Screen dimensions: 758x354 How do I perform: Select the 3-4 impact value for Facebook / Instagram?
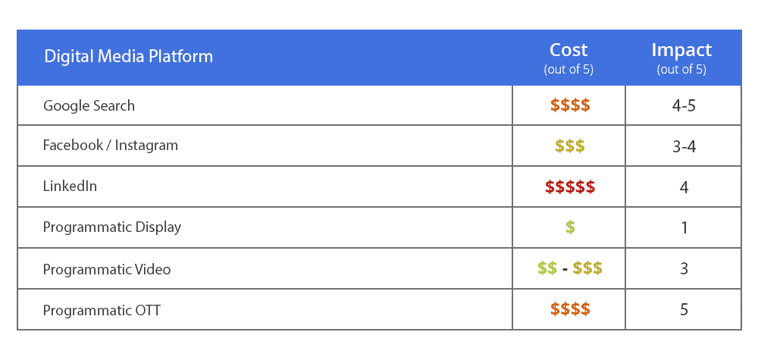(x=684, y=146)
